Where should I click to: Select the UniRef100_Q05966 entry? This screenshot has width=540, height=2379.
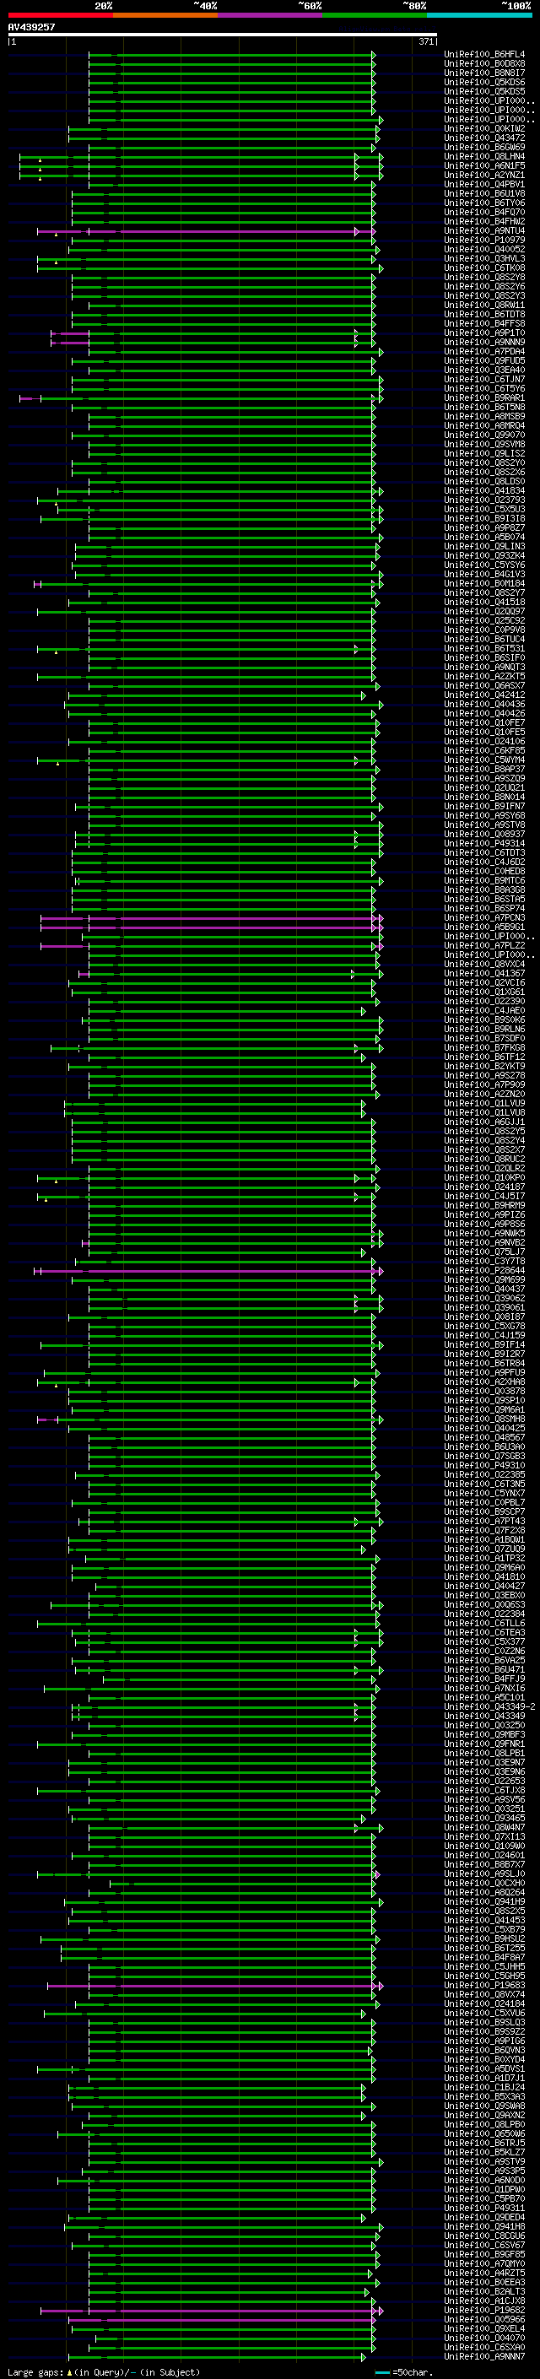click(484, 2319)
